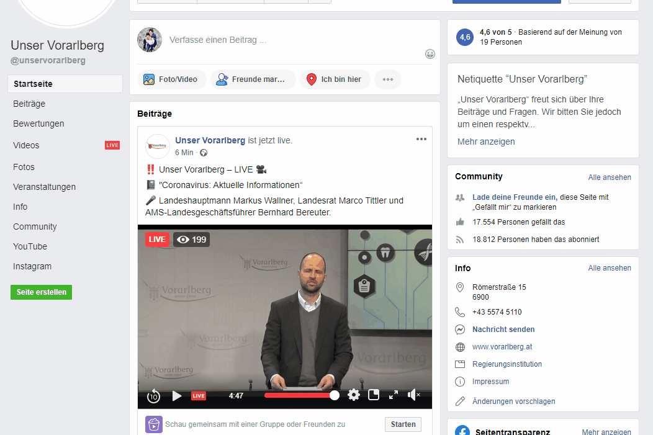
Task: Click the video progress slider handle
Action: pos(334,395)
